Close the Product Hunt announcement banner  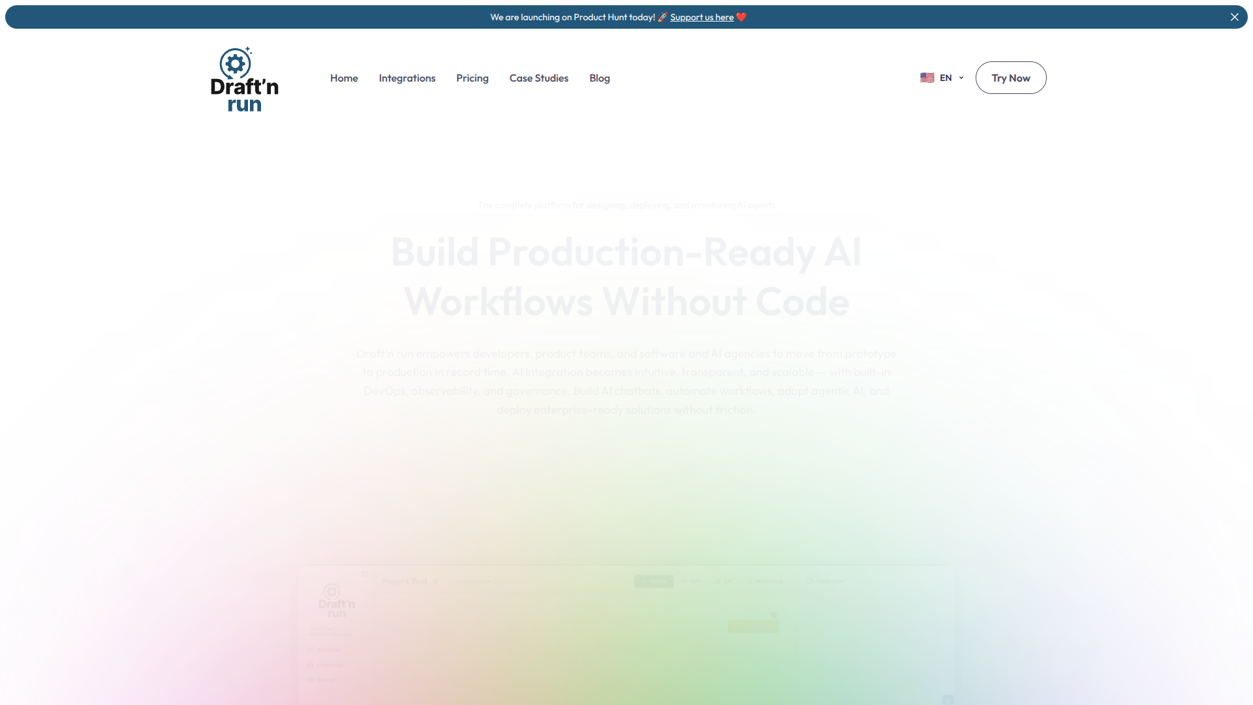coord(1234,17)
